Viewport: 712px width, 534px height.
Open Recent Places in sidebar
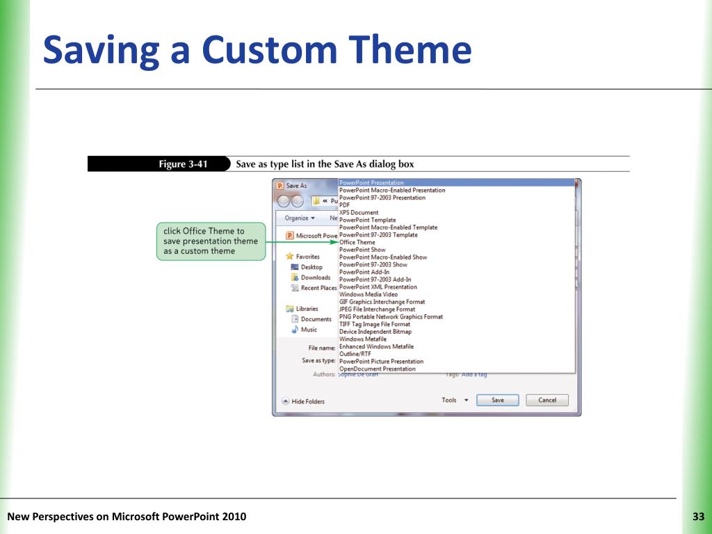tap(314, 288)
